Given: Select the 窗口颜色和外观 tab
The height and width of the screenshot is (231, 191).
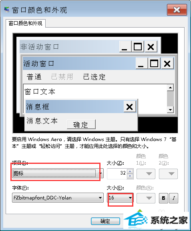Looking at the screenshot, I should [26, 24].
